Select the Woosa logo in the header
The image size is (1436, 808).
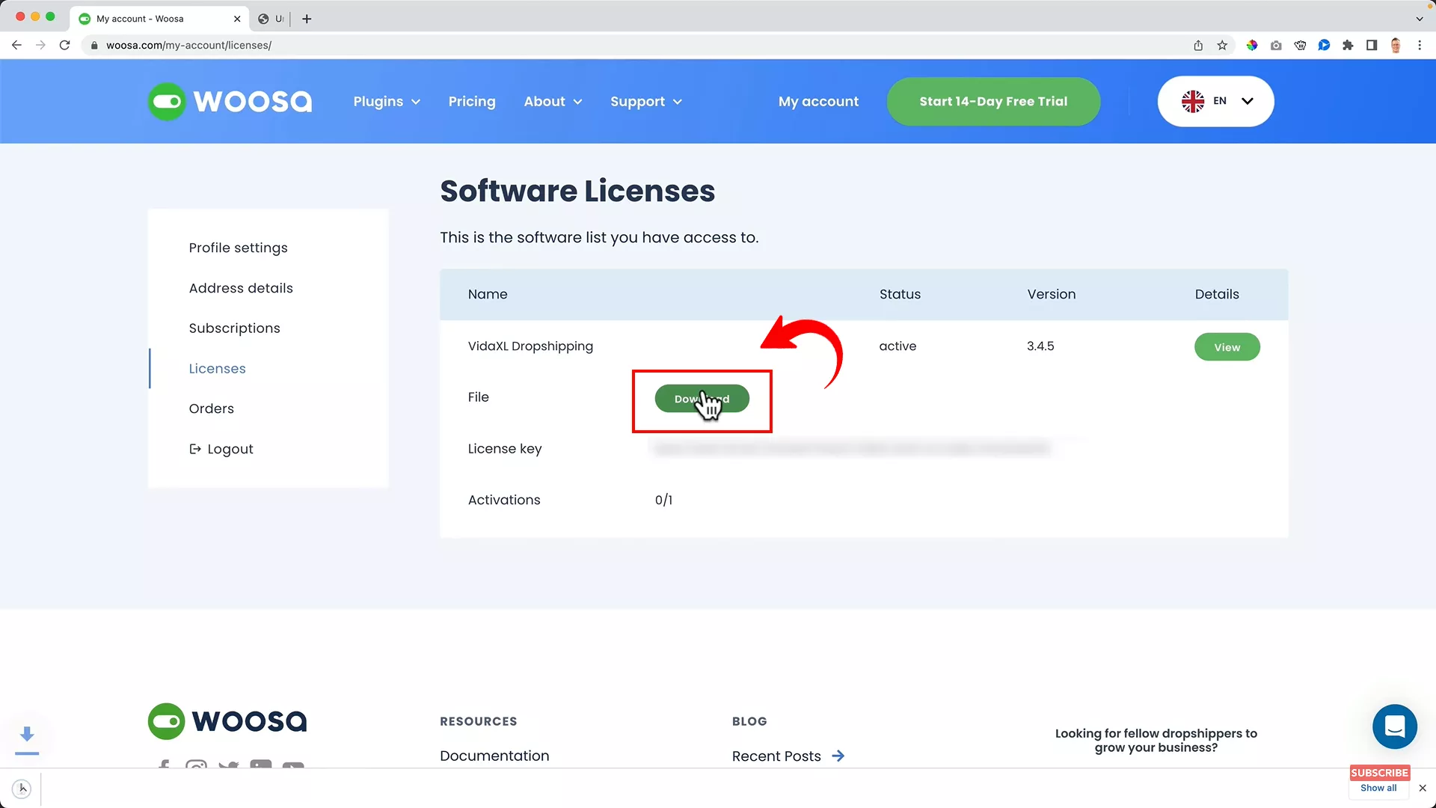click(x=230, y=101)
